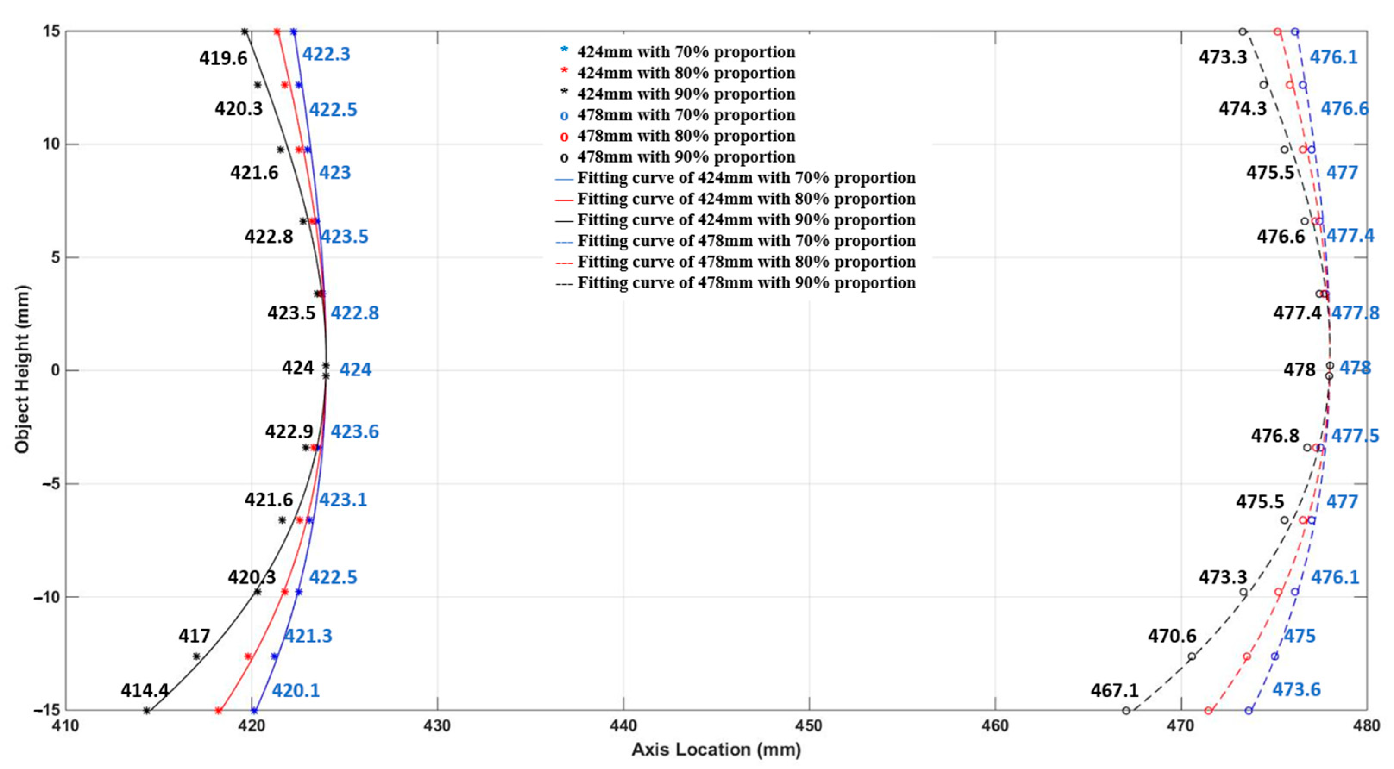The height and width of the screenshot is (769, 1394).
Task: Click x-axis tick label 460
Action: [994, 726]
